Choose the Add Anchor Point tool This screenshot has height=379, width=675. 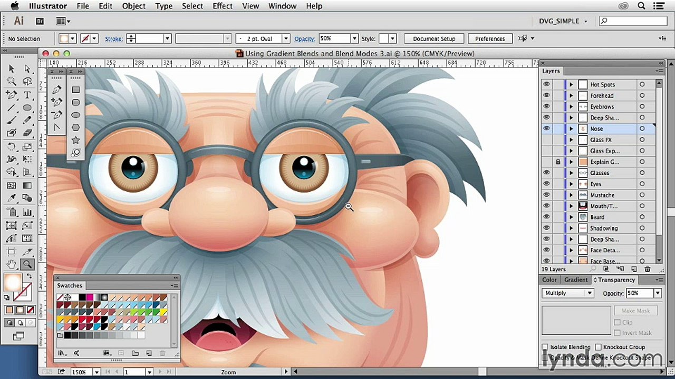pos(57,102)
